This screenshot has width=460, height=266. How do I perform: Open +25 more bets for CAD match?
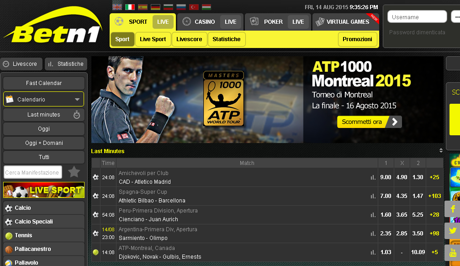[434, 177]
